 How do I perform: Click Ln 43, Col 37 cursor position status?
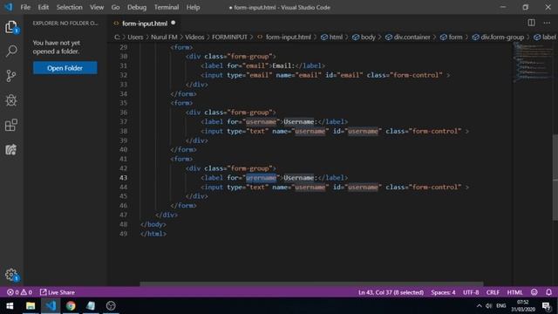(x=391, y=292)
